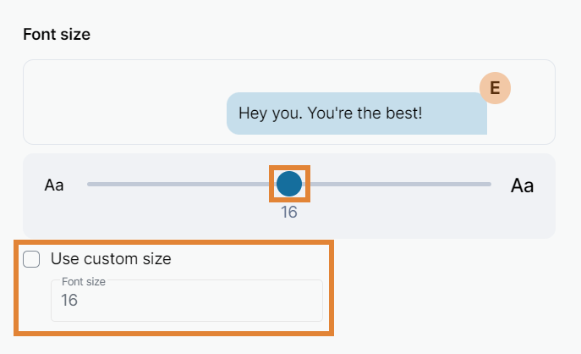Click empty area of message preview box
Screen dimensions: 581x354
tap(118, 102)
